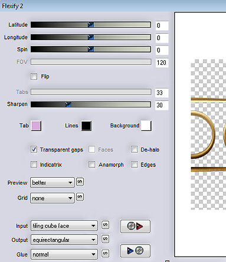This screenshot has height=262, width=226.
Task: Click the reset icon next to Output dropdown
Action: click(x=105, y=239)
